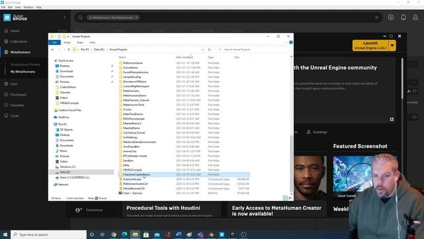Image resolution: width=424 pixels, height=239 pixels.
Task: Select the Sandbox folder
Action: [128, 161]
